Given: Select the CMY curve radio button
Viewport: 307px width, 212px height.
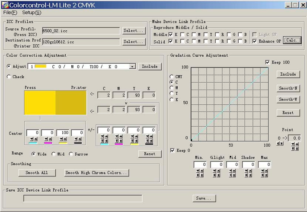Looking at the screenshot, I should (172, 77).
